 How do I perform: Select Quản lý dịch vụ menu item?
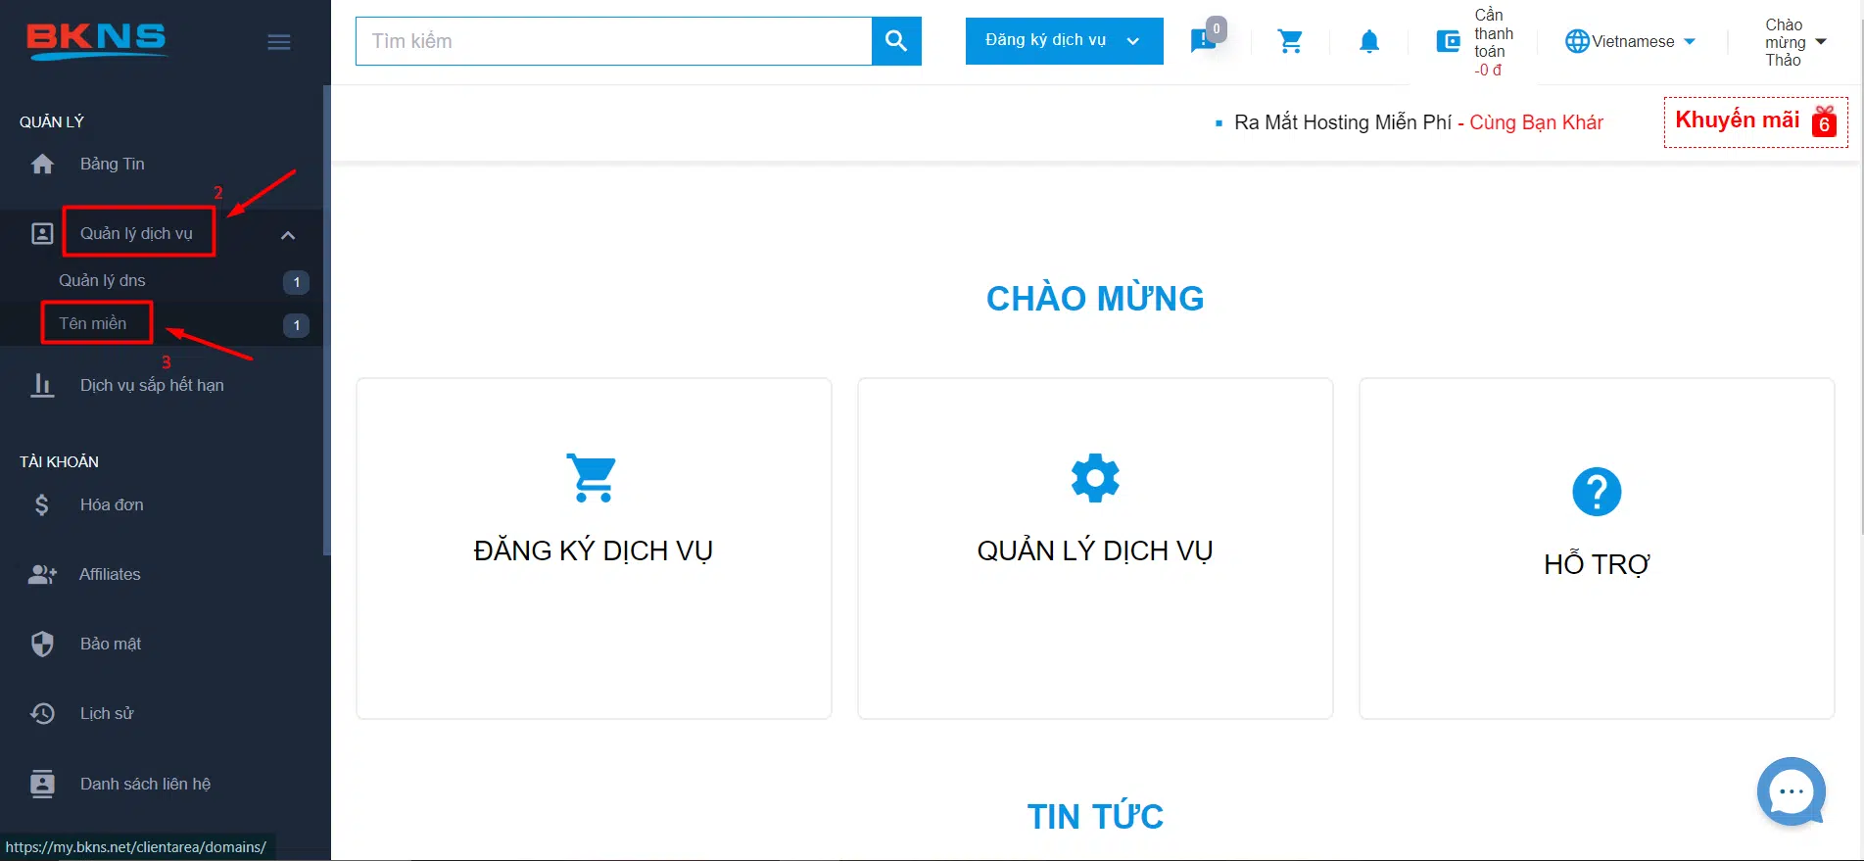coord(137,233)
